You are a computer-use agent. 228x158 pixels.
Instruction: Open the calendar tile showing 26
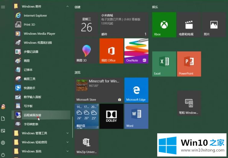pos(87,25)
